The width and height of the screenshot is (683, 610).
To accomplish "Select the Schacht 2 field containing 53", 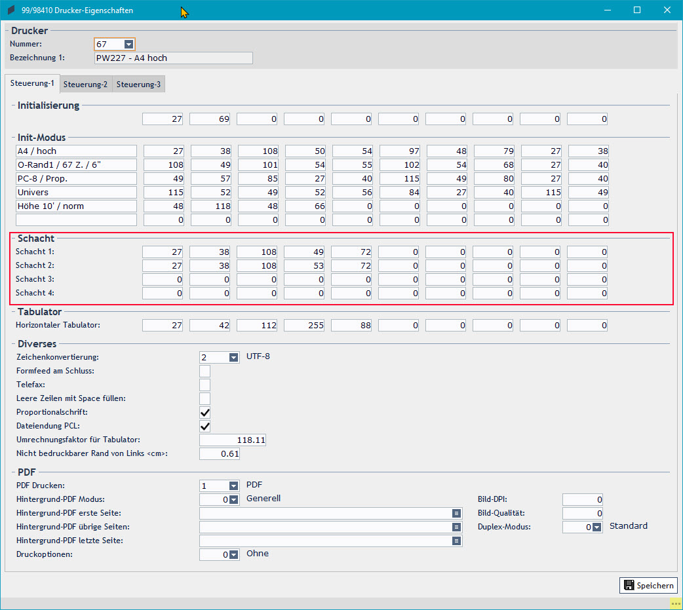I will 304,266.
